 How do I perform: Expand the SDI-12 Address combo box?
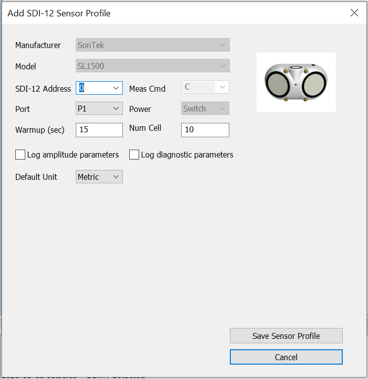coord(116,88)
